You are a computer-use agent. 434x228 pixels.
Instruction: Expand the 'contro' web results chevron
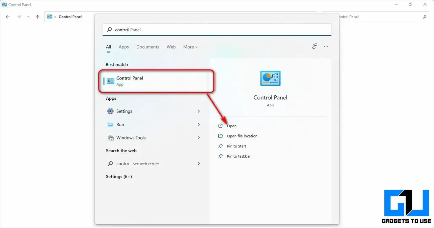point(199,164)
